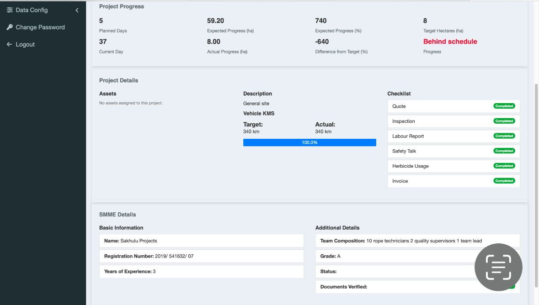Viewport: 539px width, 305px height.
Task: Select Change Password in the sidebar
Action: pyautogui.click(x=40, y=27)
